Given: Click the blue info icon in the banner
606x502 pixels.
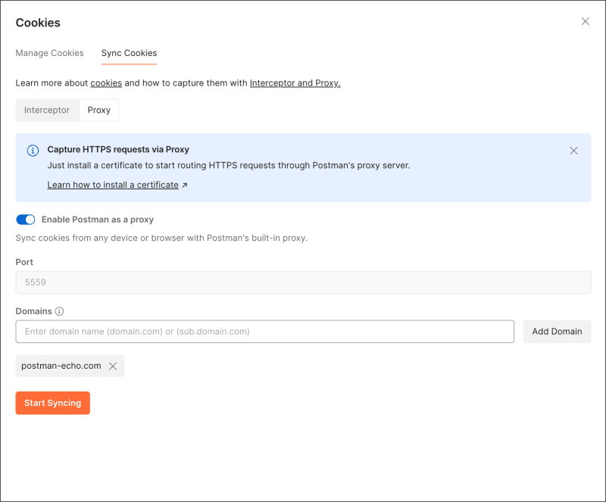Looking at the screenshot, I should (x=33, y=150).
